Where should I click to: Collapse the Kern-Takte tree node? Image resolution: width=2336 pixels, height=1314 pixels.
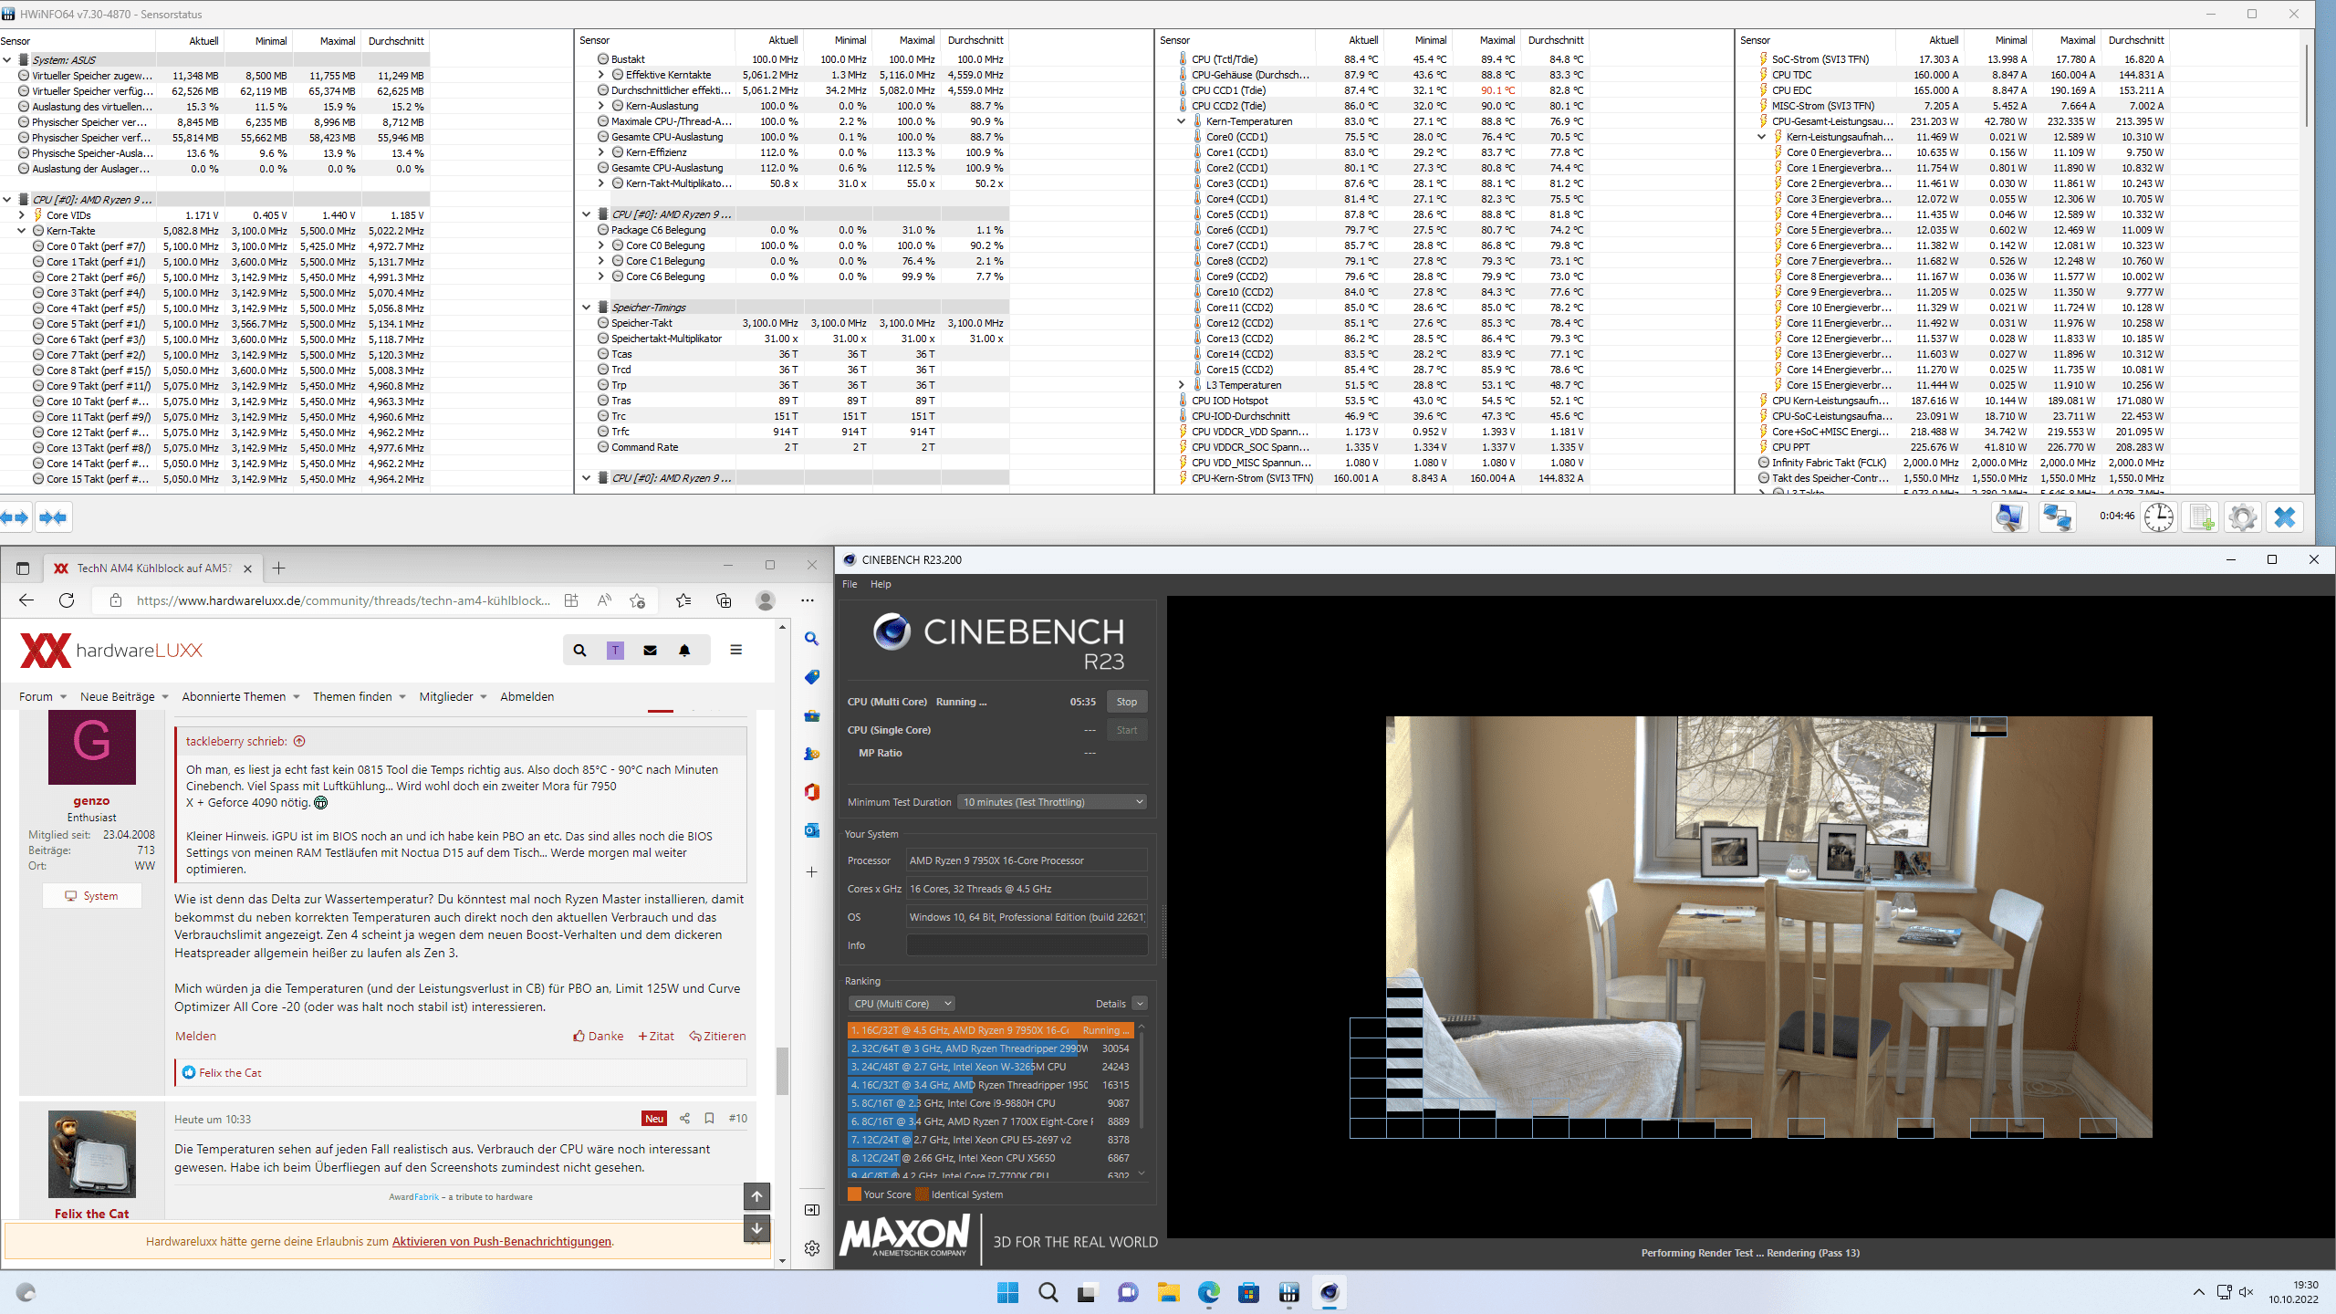tap(22, 231)
